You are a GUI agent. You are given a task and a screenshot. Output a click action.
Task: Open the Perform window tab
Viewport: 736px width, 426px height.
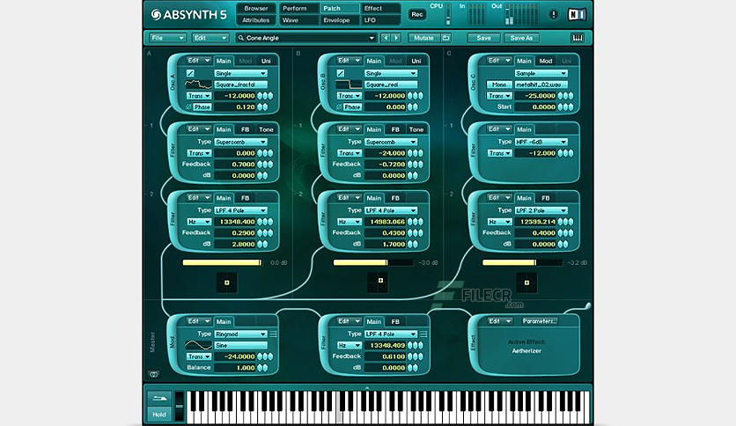point(298,9)
